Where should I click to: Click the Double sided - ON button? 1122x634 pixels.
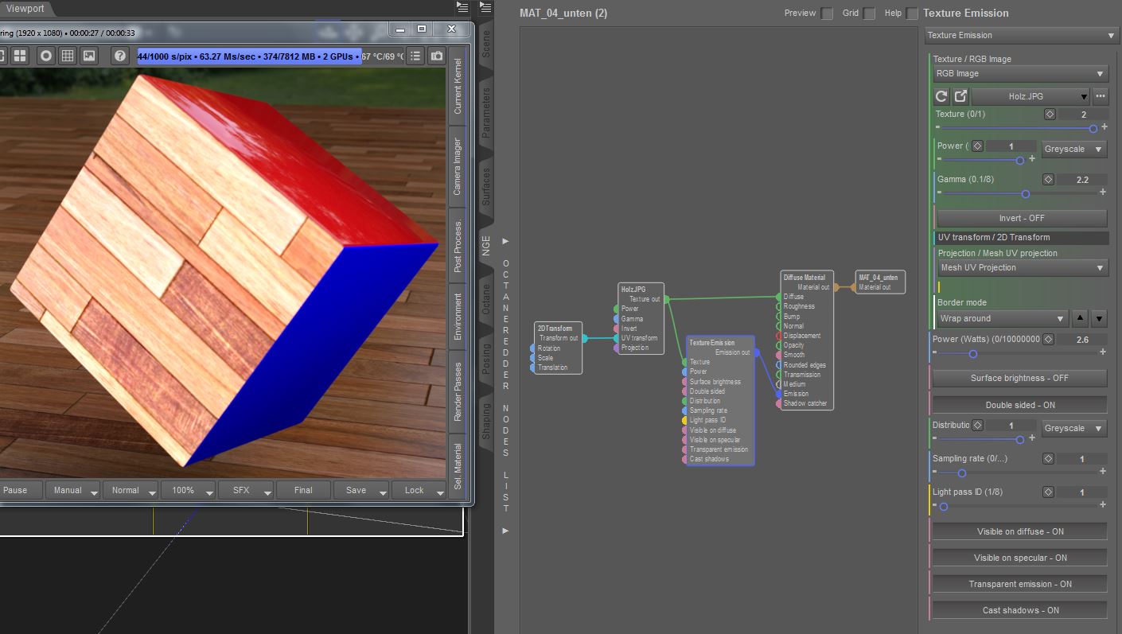tap(1019, 405)
